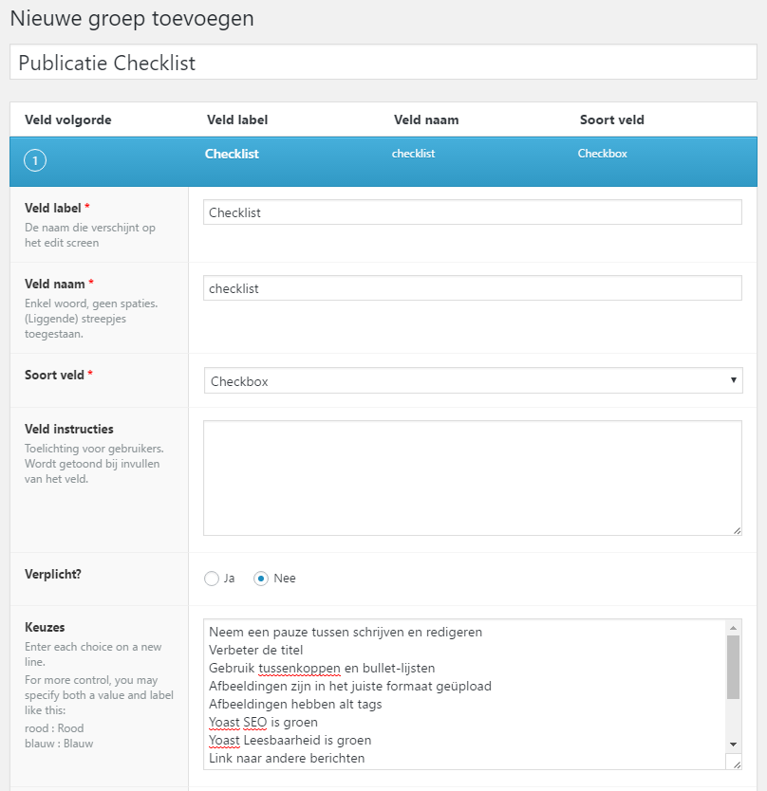This screenshot has height=791, width=767.
Task: Click the Veld naam input containing checklist
Action: [x=473, y=288]
